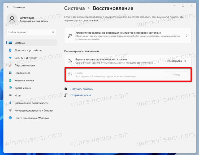This screenshot has height=155, width=199.
Task: Click the Персонализация brush icon
Action: tap(10, 65)
